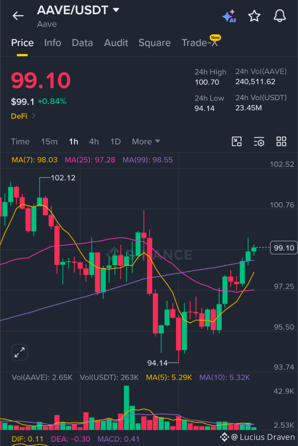Open the chart drawing tools icon

(237, 141)
